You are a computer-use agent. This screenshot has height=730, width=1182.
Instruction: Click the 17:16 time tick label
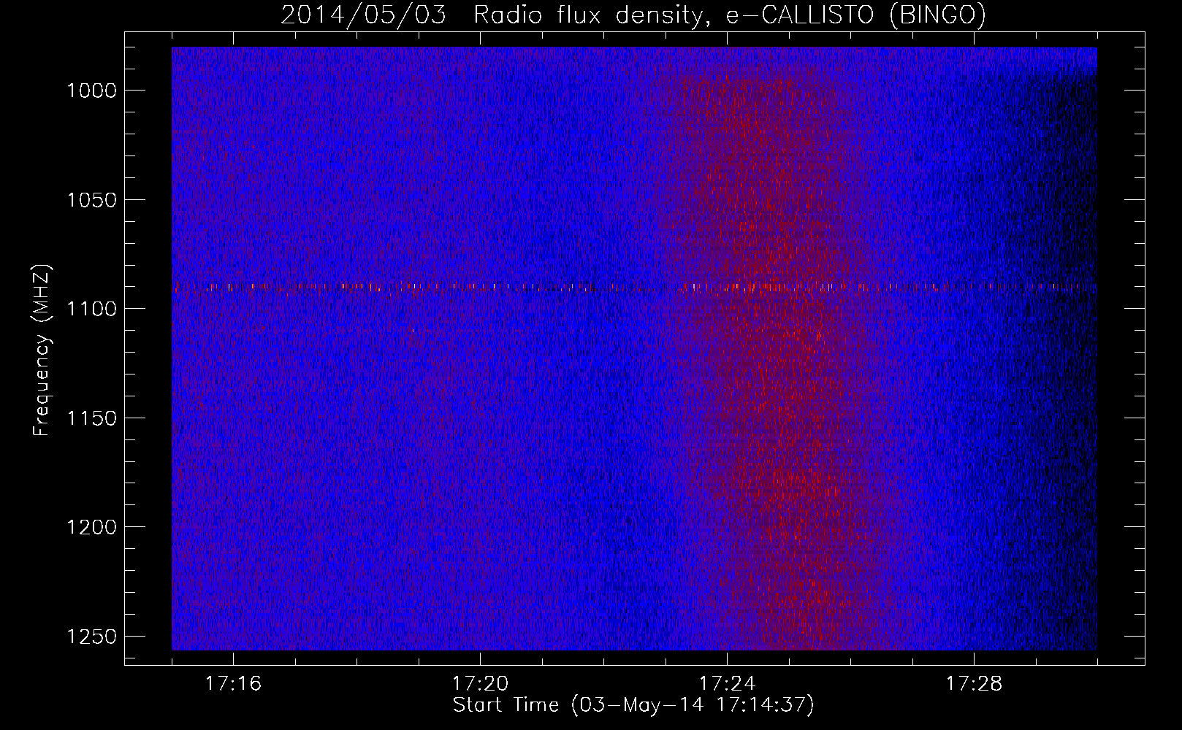233,684
